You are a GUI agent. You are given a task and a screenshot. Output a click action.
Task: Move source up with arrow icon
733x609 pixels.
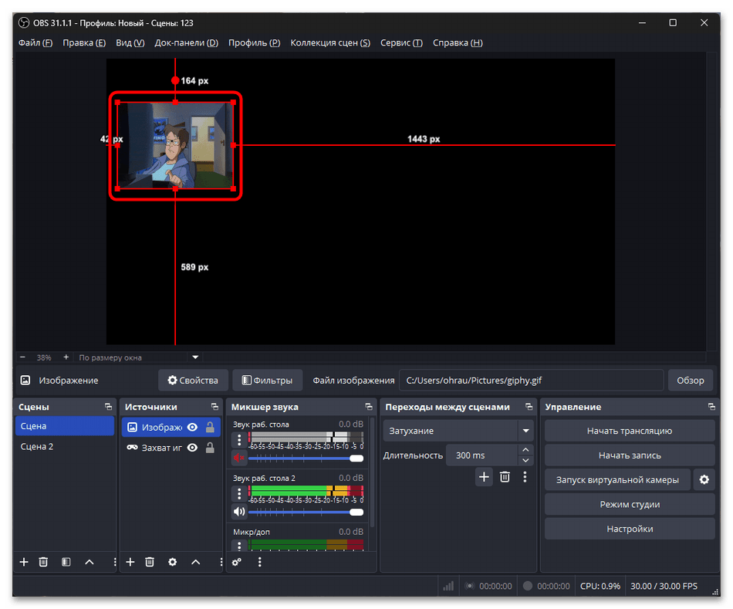pyautogui.click(x=195, y=562)
